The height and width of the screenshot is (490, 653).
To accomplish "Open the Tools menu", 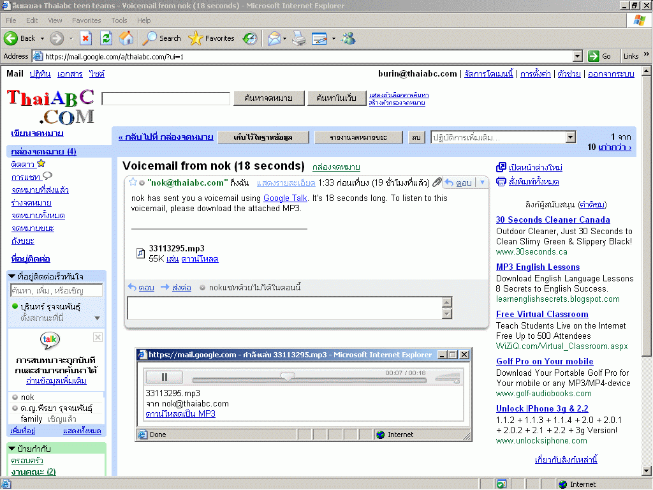I will pos(119,20).
